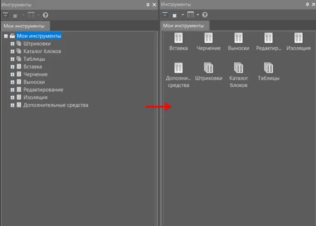The width and height of the screenshot is (316, 226).
Task: Expand the Штриховки tree node
Action: click(x=12, y=44)
